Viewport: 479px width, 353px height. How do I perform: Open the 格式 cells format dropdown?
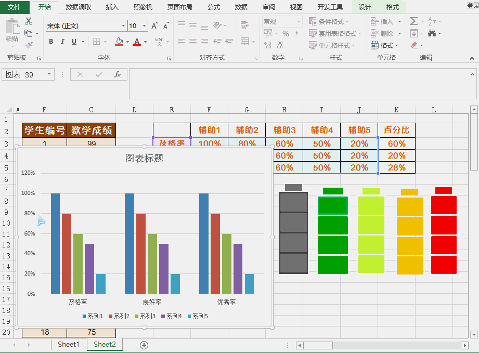385,46
